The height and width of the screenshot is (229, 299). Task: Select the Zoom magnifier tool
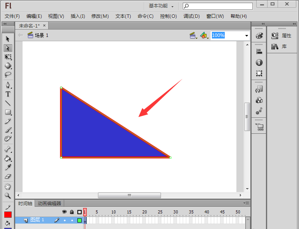(x=8, y=196)
